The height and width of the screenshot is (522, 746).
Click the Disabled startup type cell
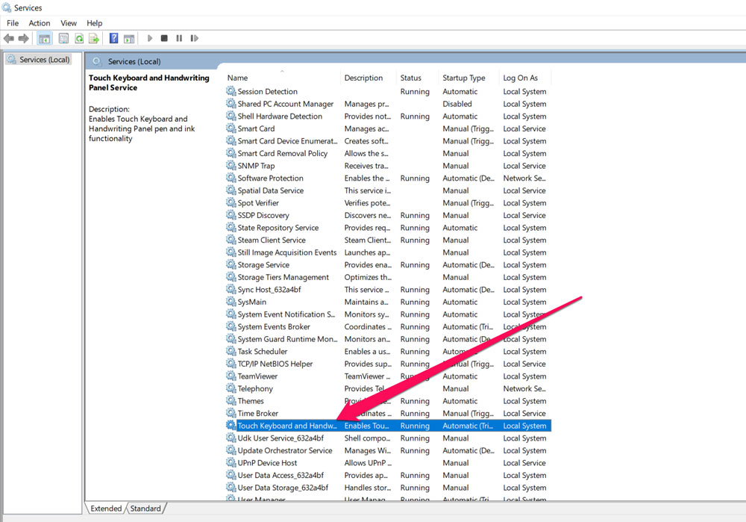pos(457,103)
